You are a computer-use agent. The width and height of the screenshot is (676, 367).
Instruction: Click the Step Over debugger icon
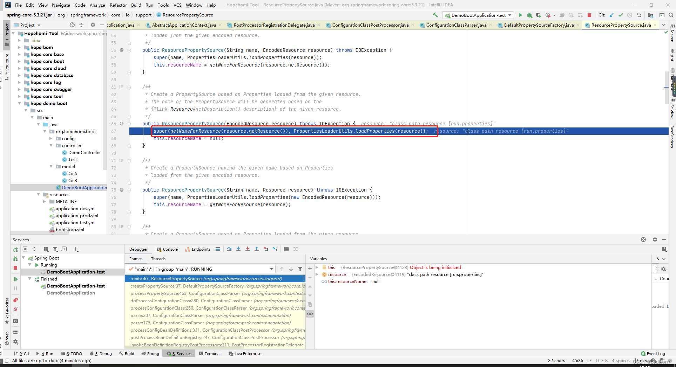pyautogui.click(x=229, y=249)
